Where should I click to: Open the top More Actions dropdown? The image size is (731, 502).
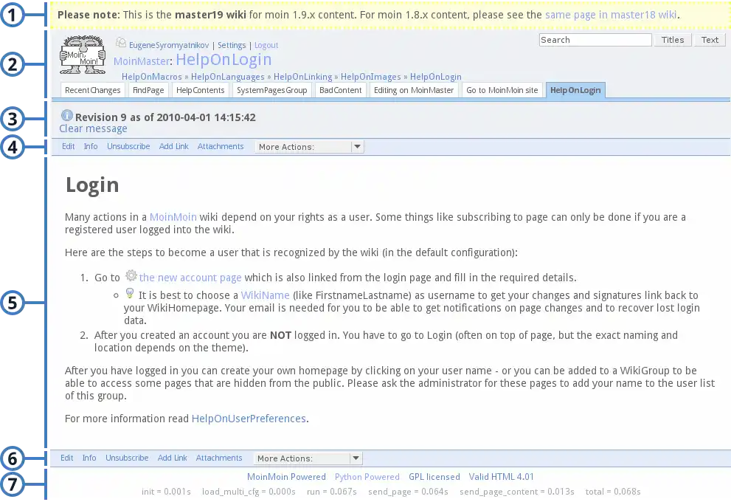(x=309, y=147)
